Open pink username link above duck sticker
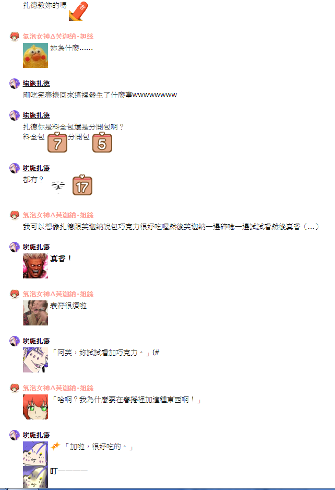 [58, 36]
